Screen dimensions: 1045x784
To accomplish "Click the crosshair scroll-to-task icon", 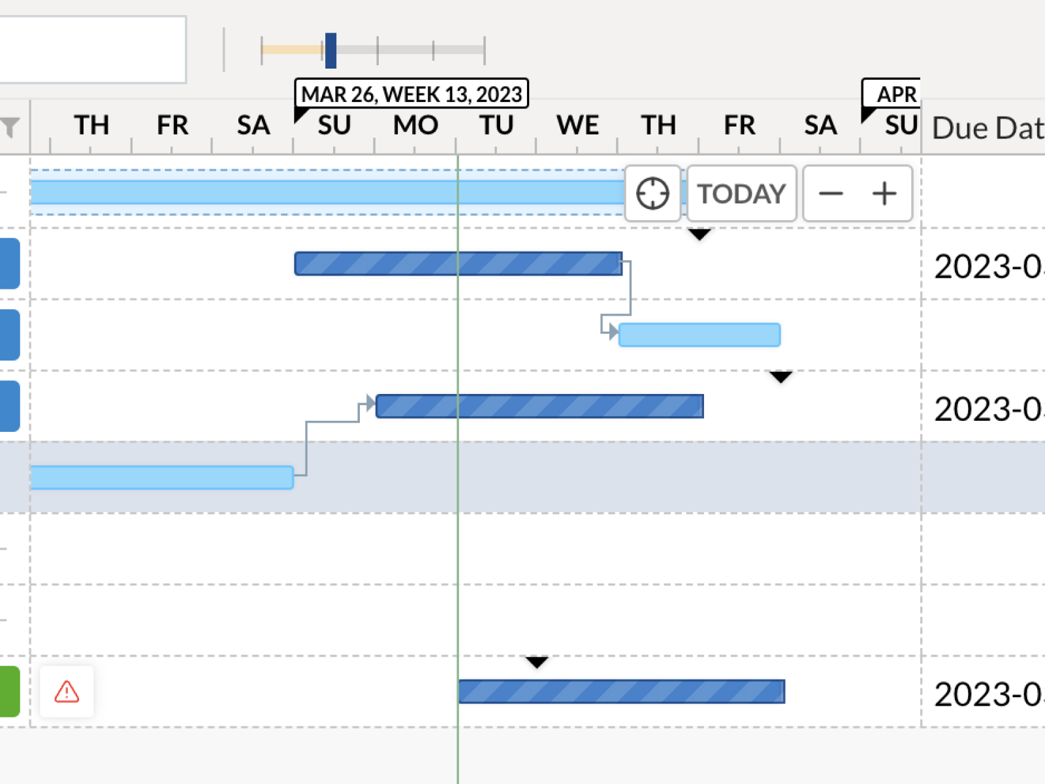I will tap(652, 193).
